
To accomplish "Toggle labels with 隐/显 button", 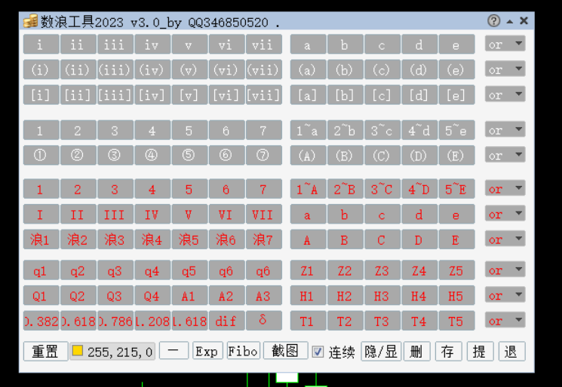I will [x=381, y=351].
